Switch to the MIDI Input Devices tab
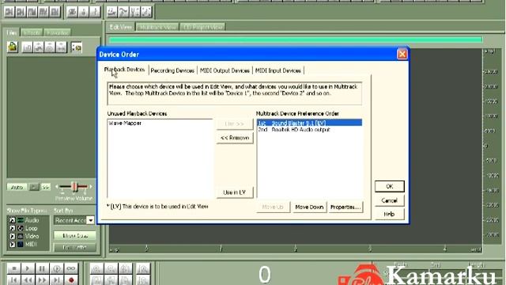This screenshot has width=506, height=285. click(278, 70)
